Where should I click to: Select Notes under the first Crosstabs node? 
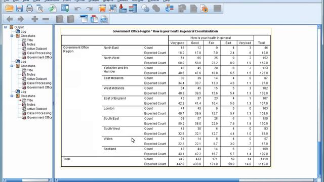pyautogui.click(x=31, y=44)
